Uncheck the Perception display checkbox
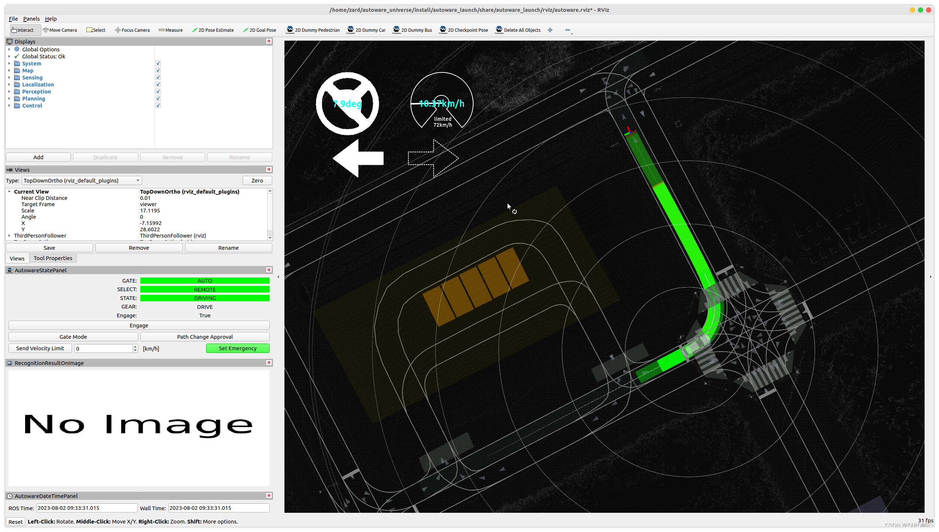This screenshot has width=939, height=532. click(158, 91)
